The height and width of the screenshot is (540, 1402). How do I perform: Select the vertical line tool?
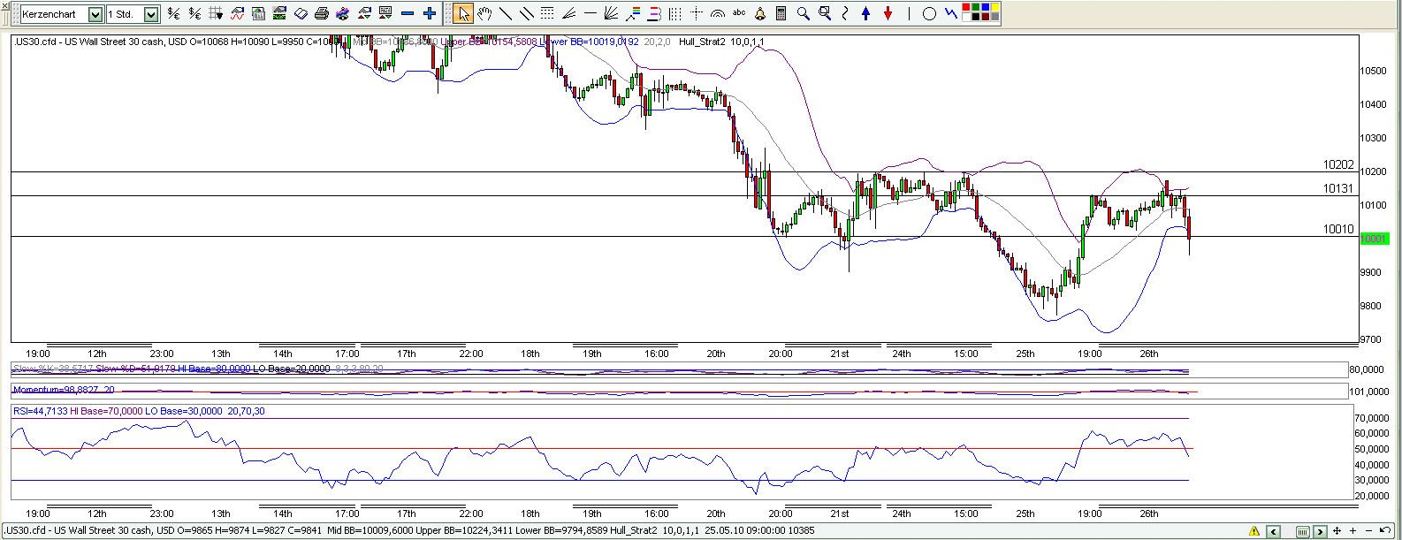tap(909, 13)
